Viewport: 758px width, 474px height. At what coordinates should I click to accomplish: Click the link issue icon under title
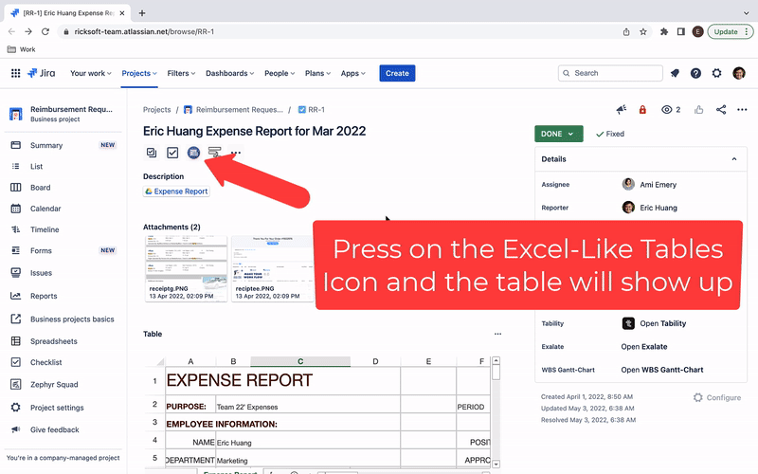pyautogui.click(x=214, y=153)
